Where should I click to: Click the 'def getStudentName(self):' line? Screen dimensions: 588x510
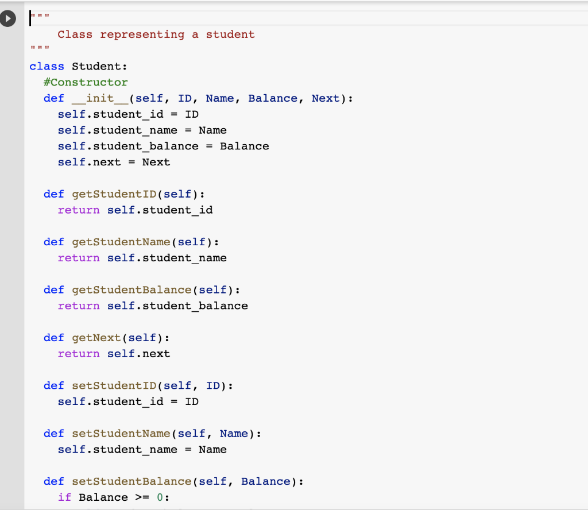pyautogui.click(x=131, y=242)
